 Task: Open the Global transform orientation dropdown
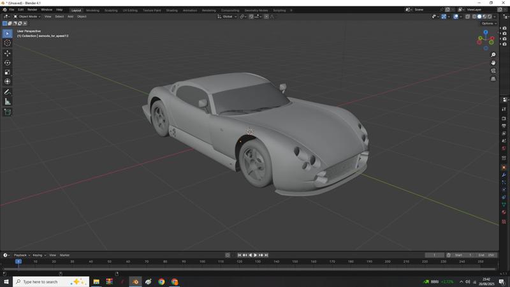pyautogui.click(x=228, y=17)
